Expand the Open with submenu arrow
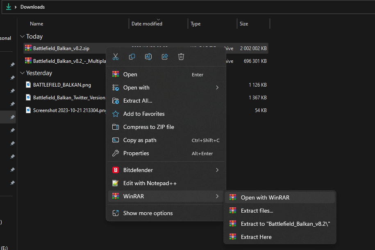Screen dimensions: 375x250 coord(217,87)
